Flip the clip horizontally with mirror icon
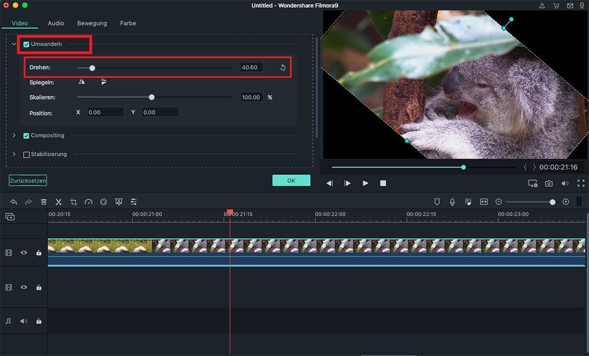The width and height of the screenshot is (589, 356). click(x=81, y=82)
